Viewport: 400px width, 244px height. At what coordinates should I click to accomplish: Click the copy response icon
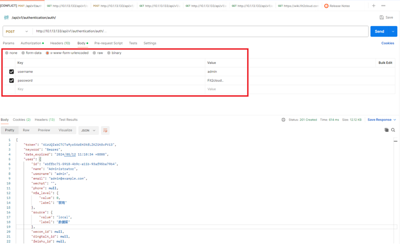tap(387, 130)
